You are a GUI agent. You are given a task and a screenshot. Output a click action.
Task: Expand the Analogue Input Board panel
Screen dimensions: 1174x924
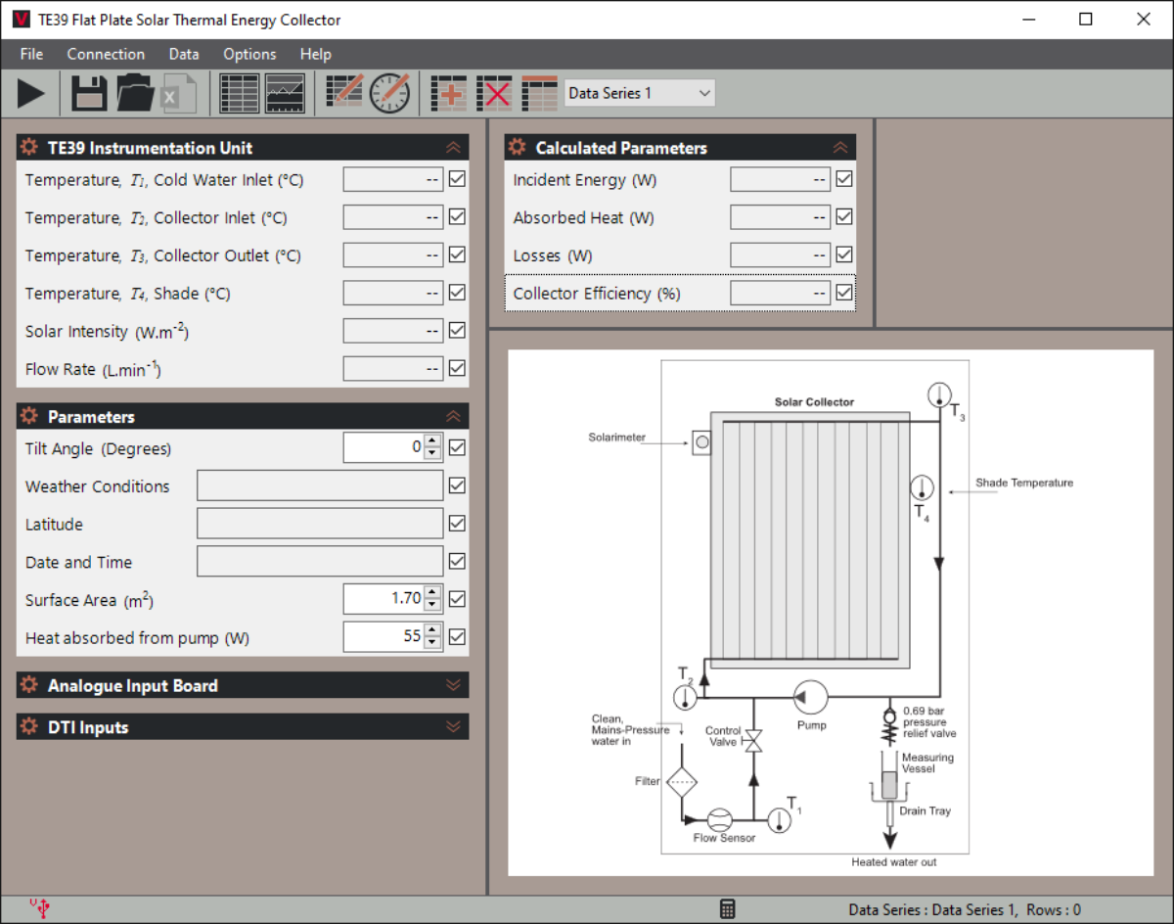[x=452, y=685]
